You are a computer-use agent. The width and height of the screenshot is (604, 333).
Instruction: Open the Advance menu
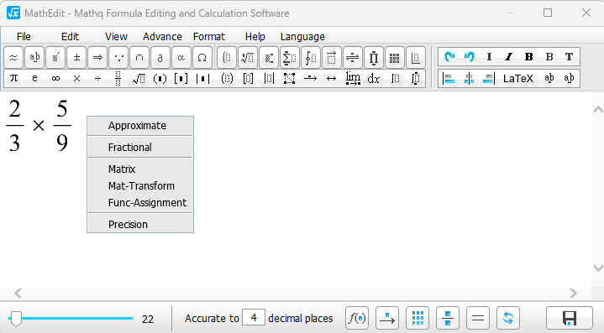162,37
